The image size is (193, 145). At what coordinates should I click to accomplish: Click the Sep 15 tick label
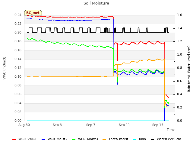coord(158,125)
